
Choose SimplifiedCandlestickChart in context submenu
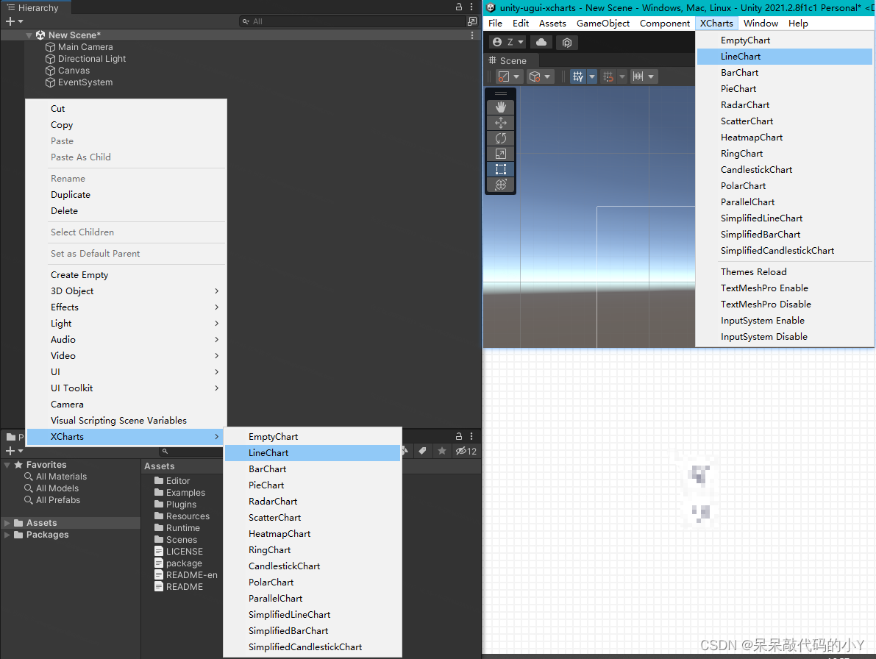(x=313, y=646)
